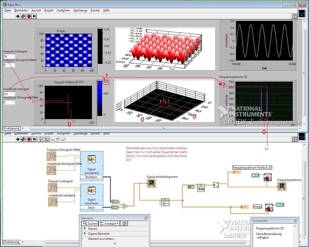Click the Frequenz Störsignal Mittel input field
This screenshot has width=309, height=247.
tap(9, 65)
